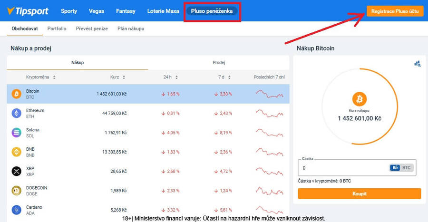Select the Prodej tab
Viewport: 428px width, 222px height.
coord(219,62)
